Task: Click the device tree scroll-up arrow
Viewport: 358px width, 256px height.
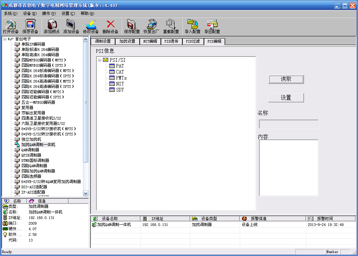Action: click(86, 39)
